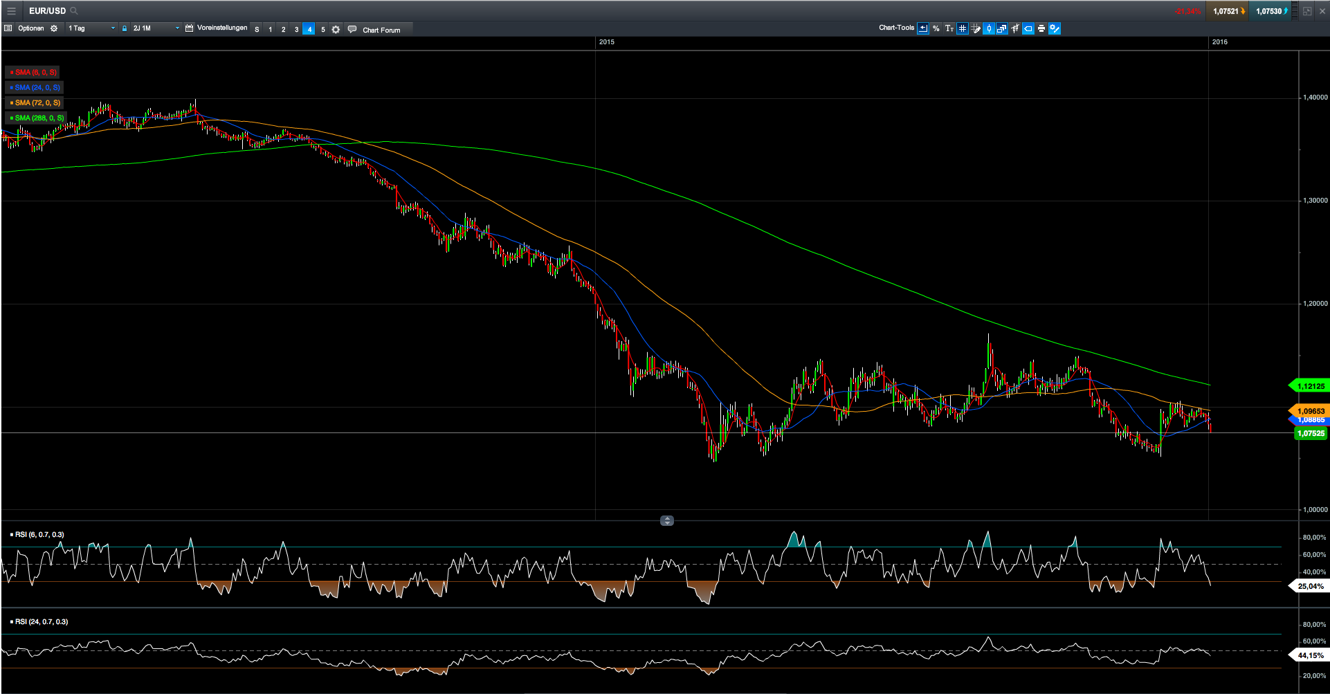
Task: Open the Optionen menu
Action: point(30,28)
